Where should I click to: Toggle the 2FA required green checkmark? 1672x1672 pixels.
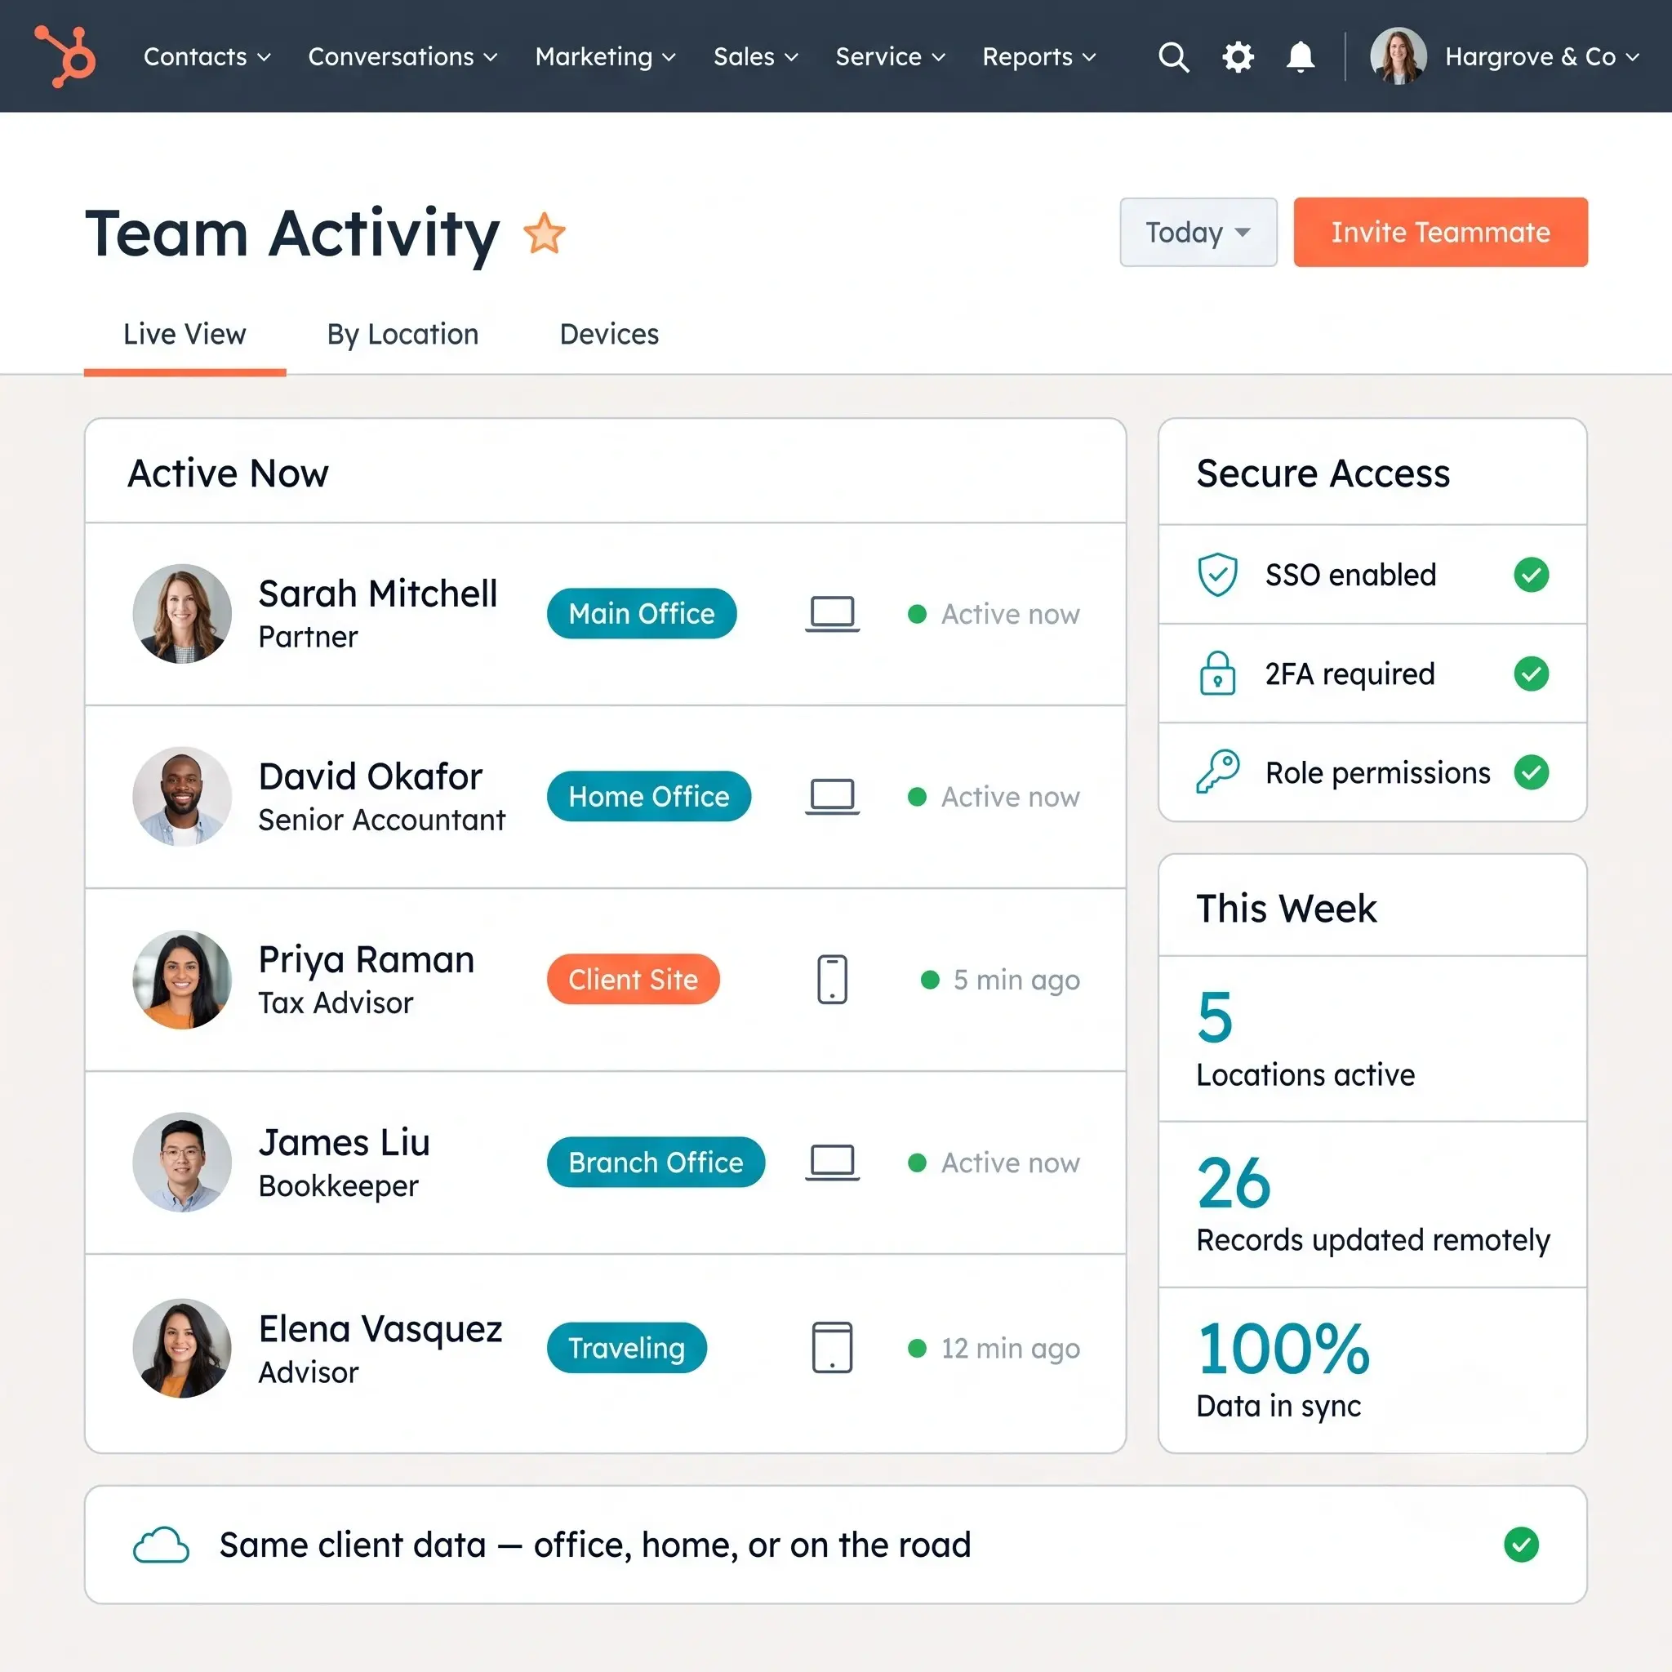tap(1531, 674)
